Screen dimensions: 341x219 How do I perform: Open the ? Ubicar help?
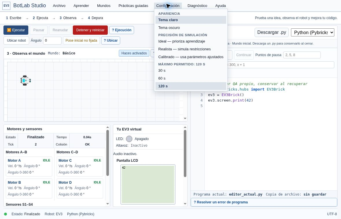tap(111, 41)
